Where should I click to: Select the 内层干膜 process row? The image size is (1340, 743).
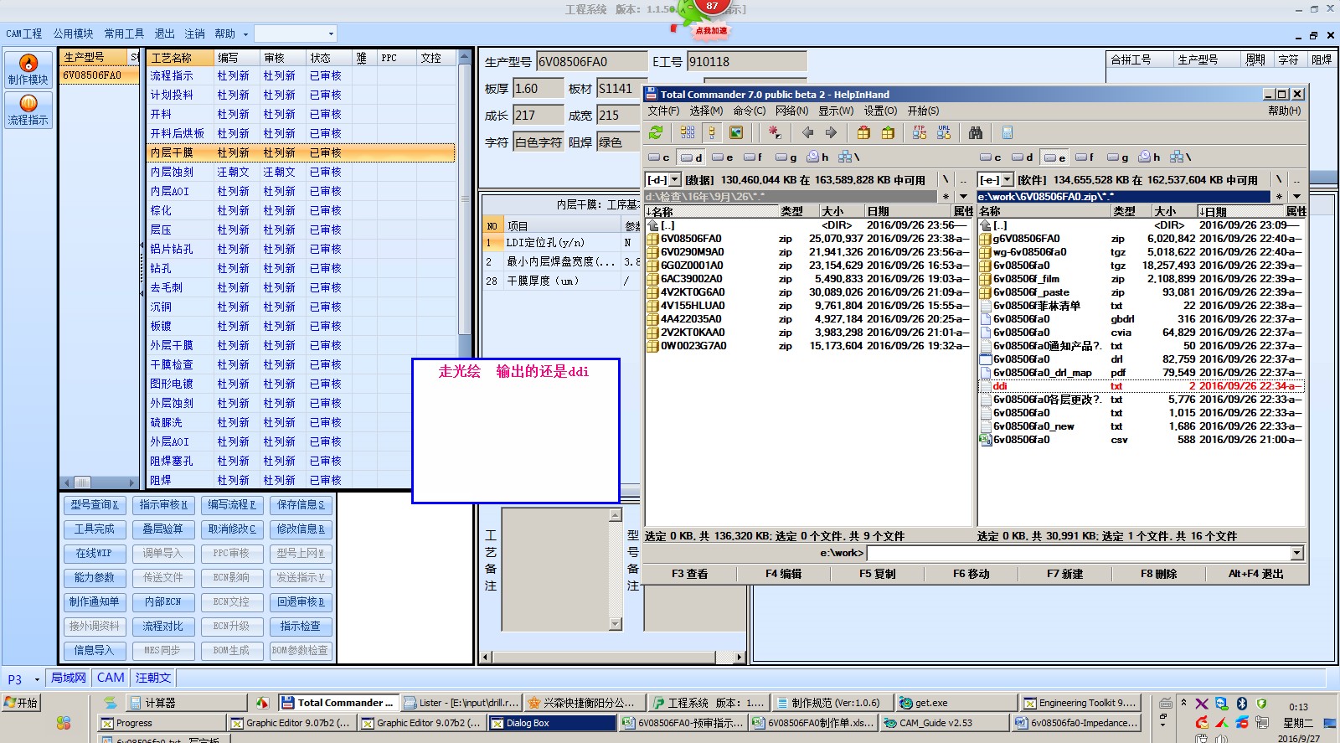tap(301, 152)
